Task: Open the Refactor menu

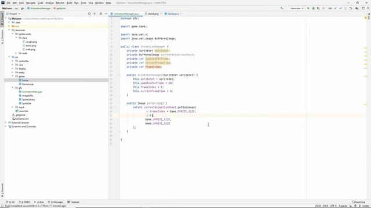Action: pos(60,3)
